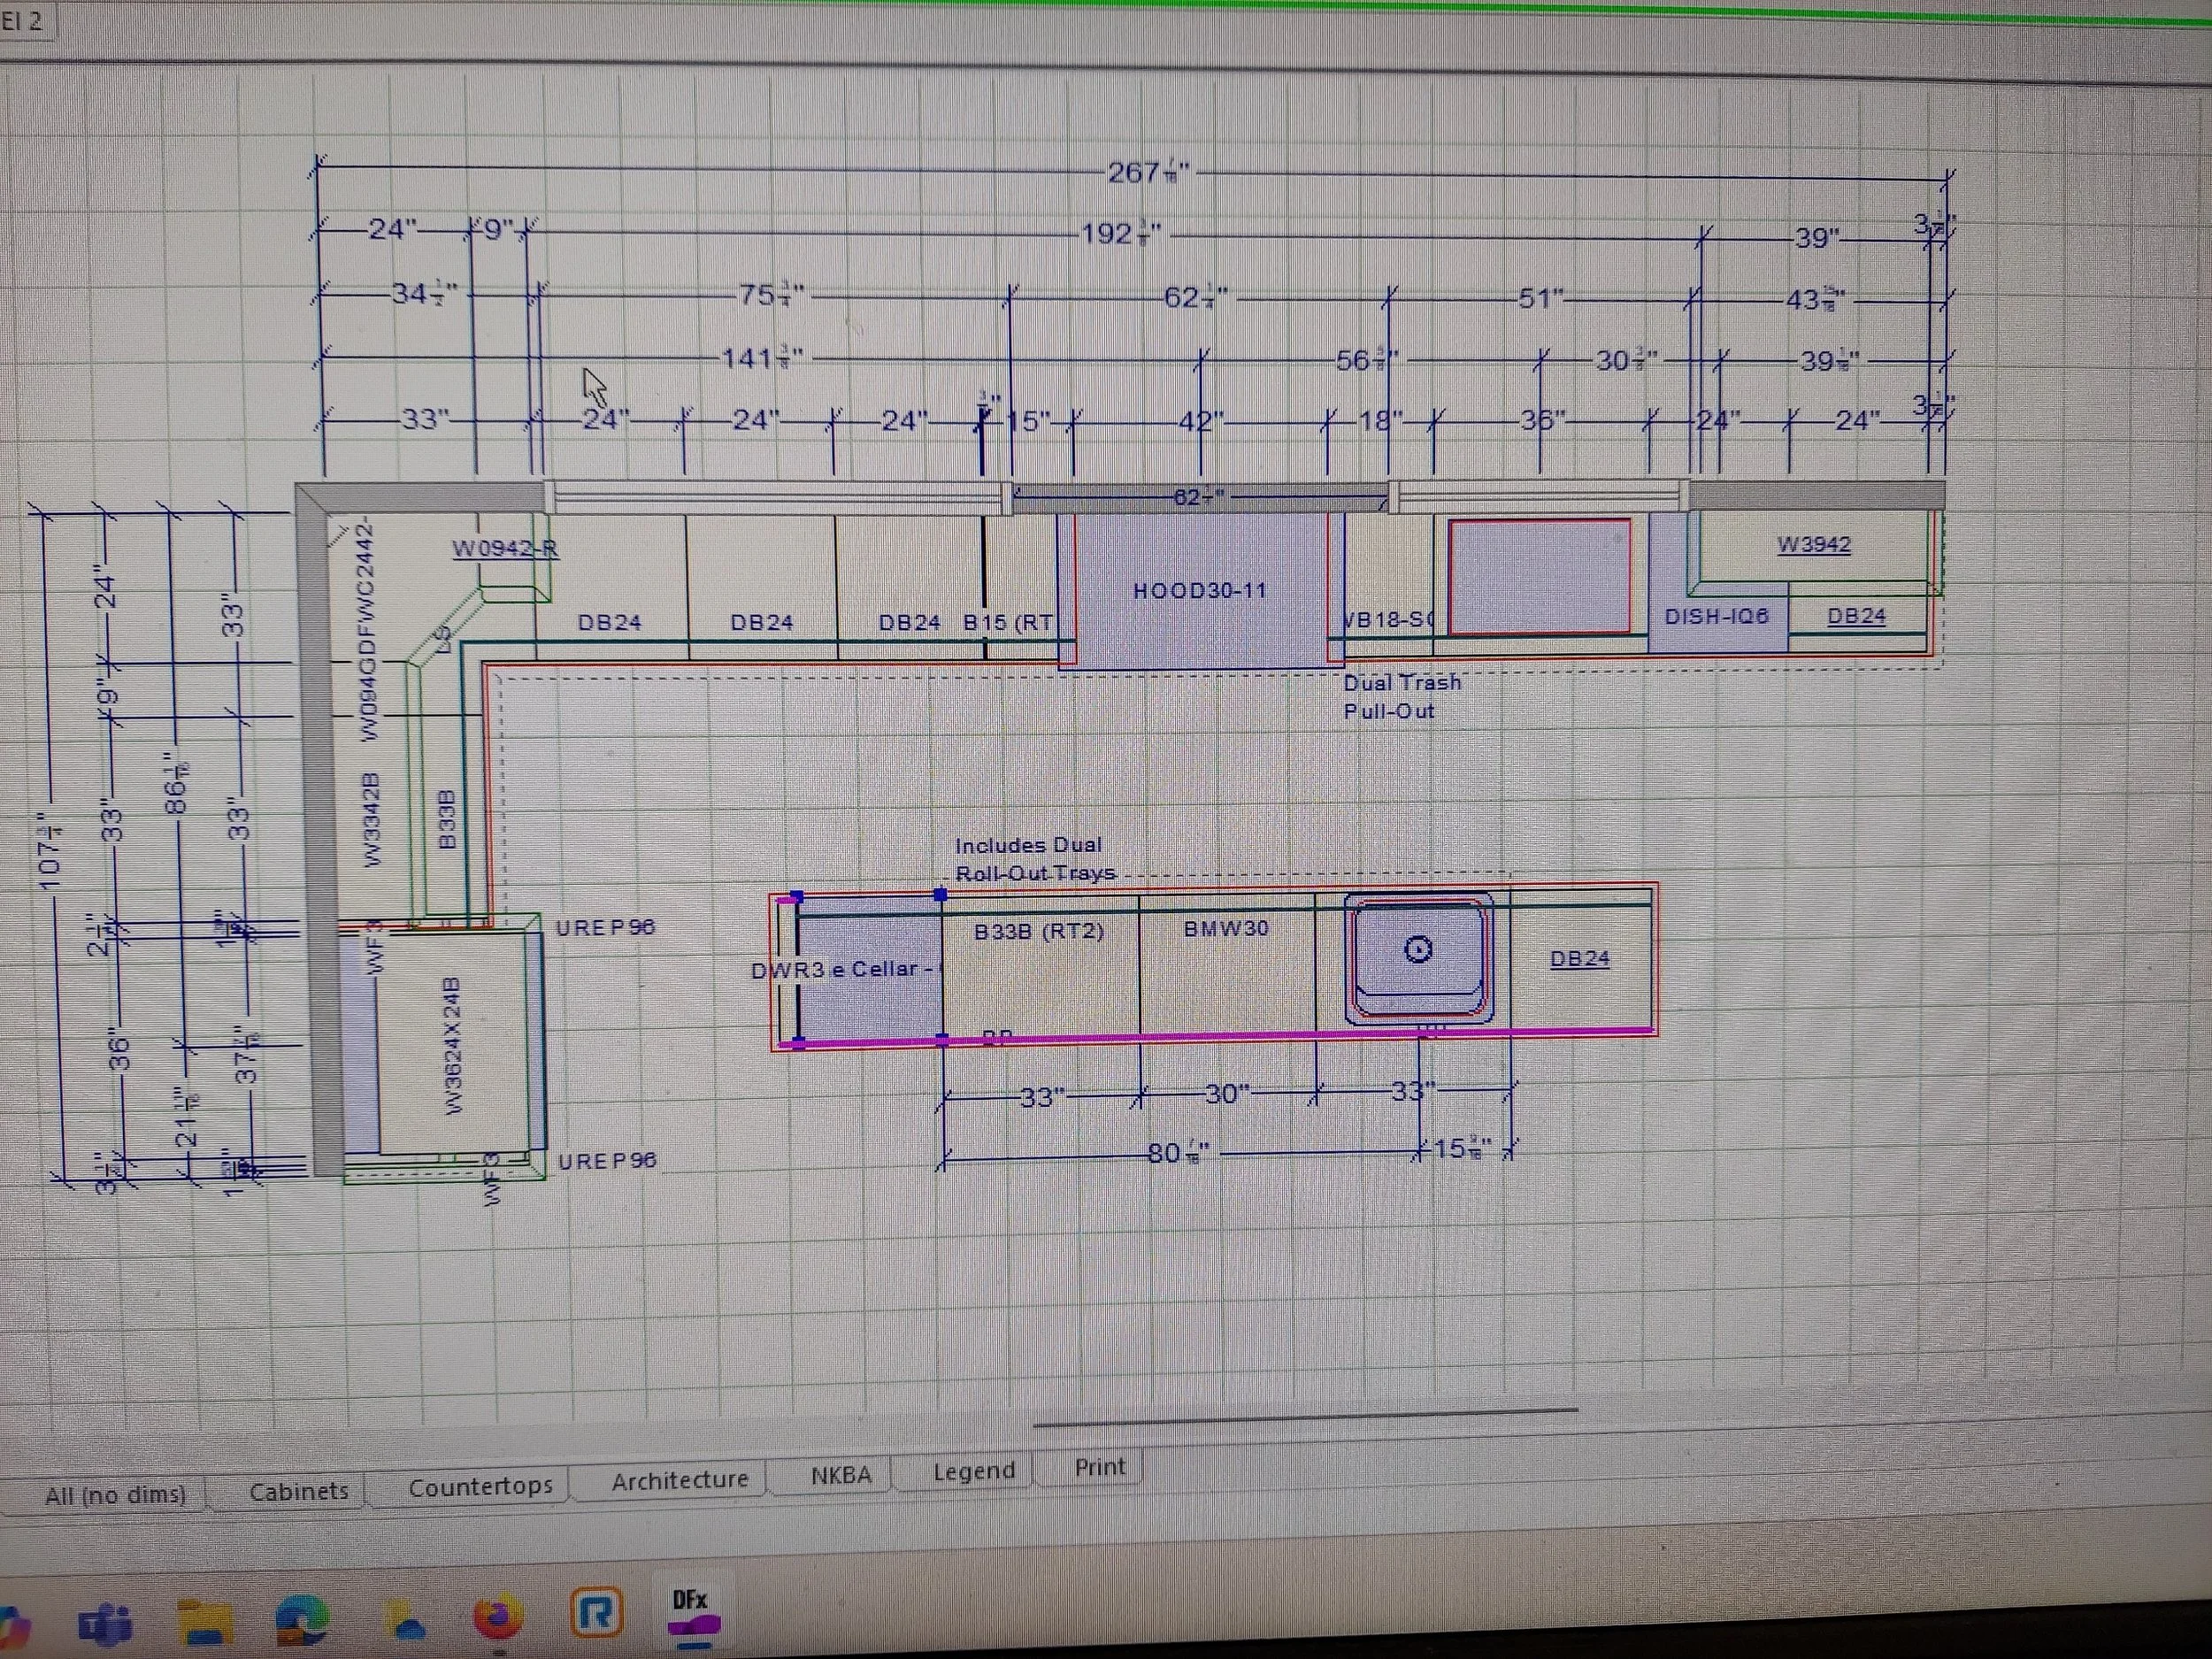2212x1659 pixels.
Task: Click the 30" dimension under the island
Action: coord(1227,1094)
